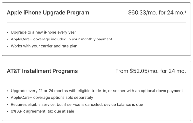Click 'Requires eligible service' bullet text
Viewport: 193px width, 123px height.
click(x=77, y=105)
